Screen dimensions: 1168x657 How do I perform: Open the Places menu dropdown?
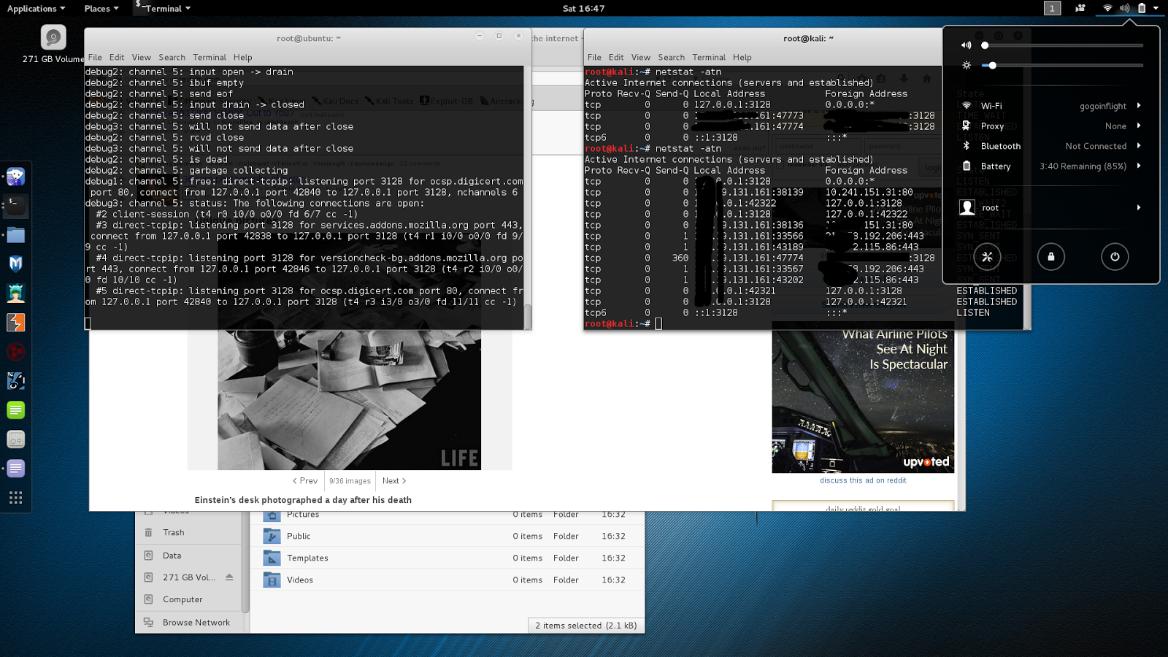[x=101, y=8]
